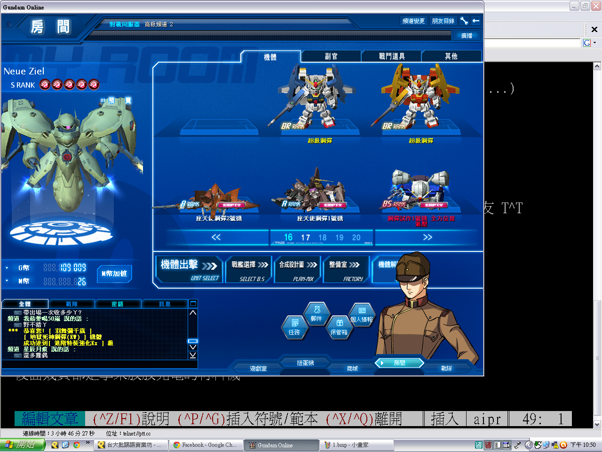The width and height of the screenshot is (602, 452).
Task: Click the 高級頻道 2 channel label
Action: coord(159,24)
